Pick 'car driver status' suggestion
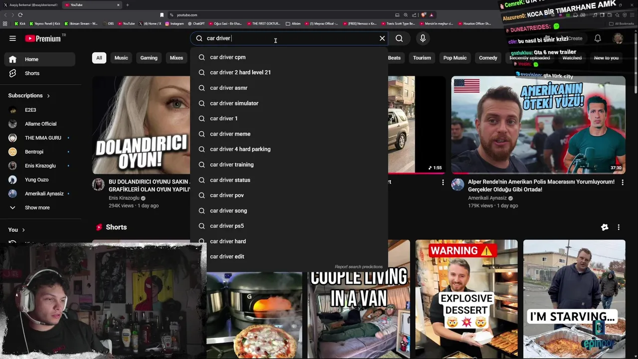 (289, 180)
